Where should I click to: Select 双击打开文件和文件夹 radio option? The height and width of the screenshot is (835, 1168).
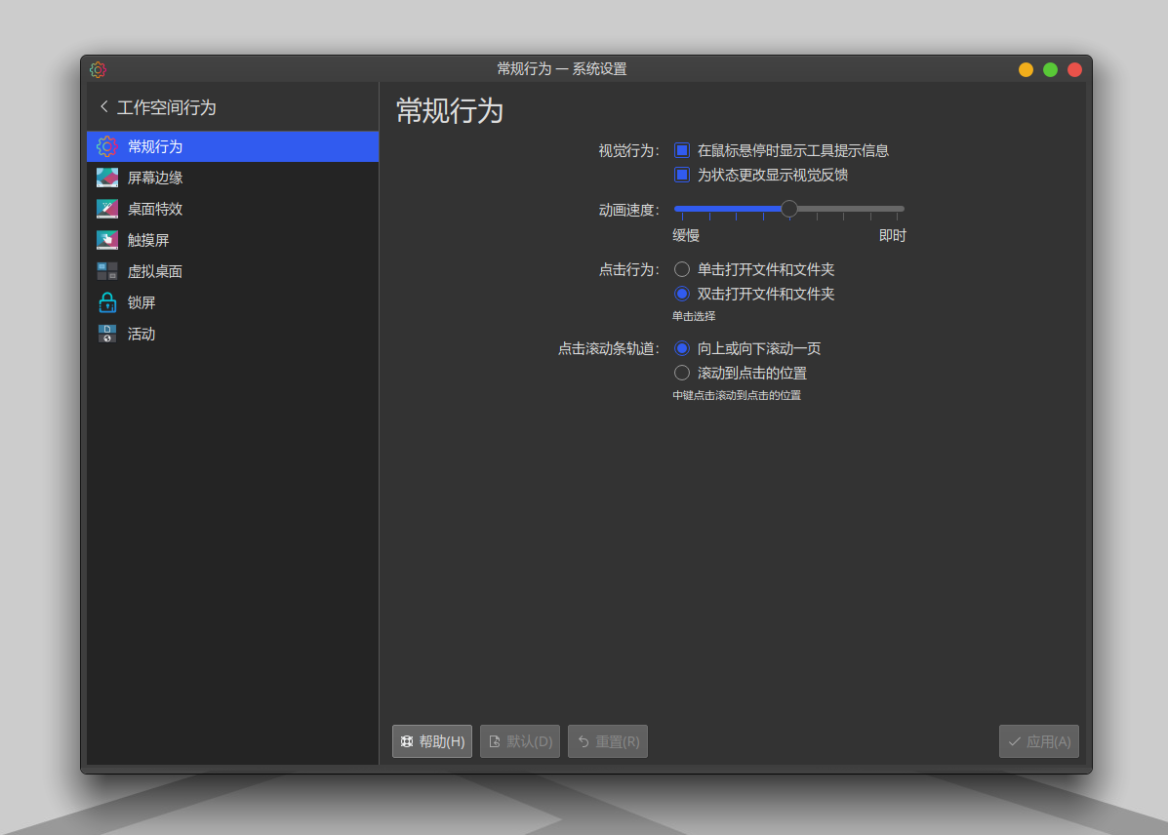click(x=682, y=295)
